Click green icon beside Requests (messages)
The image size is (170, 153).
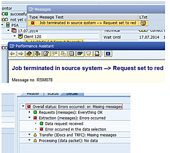click(35, 112)
